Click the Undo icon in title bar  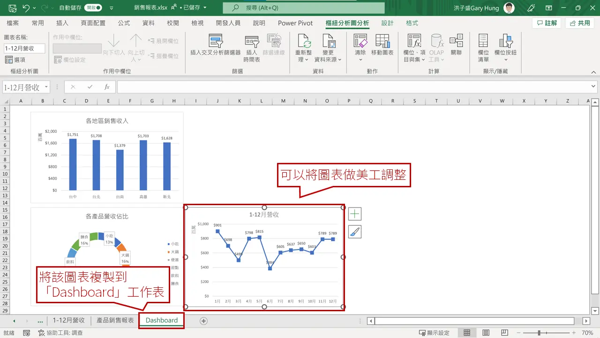click(26, 8)
